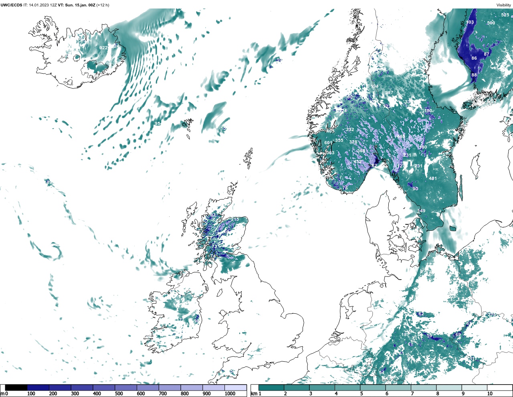Click the '448' value over Sweden

coord(401,137)
